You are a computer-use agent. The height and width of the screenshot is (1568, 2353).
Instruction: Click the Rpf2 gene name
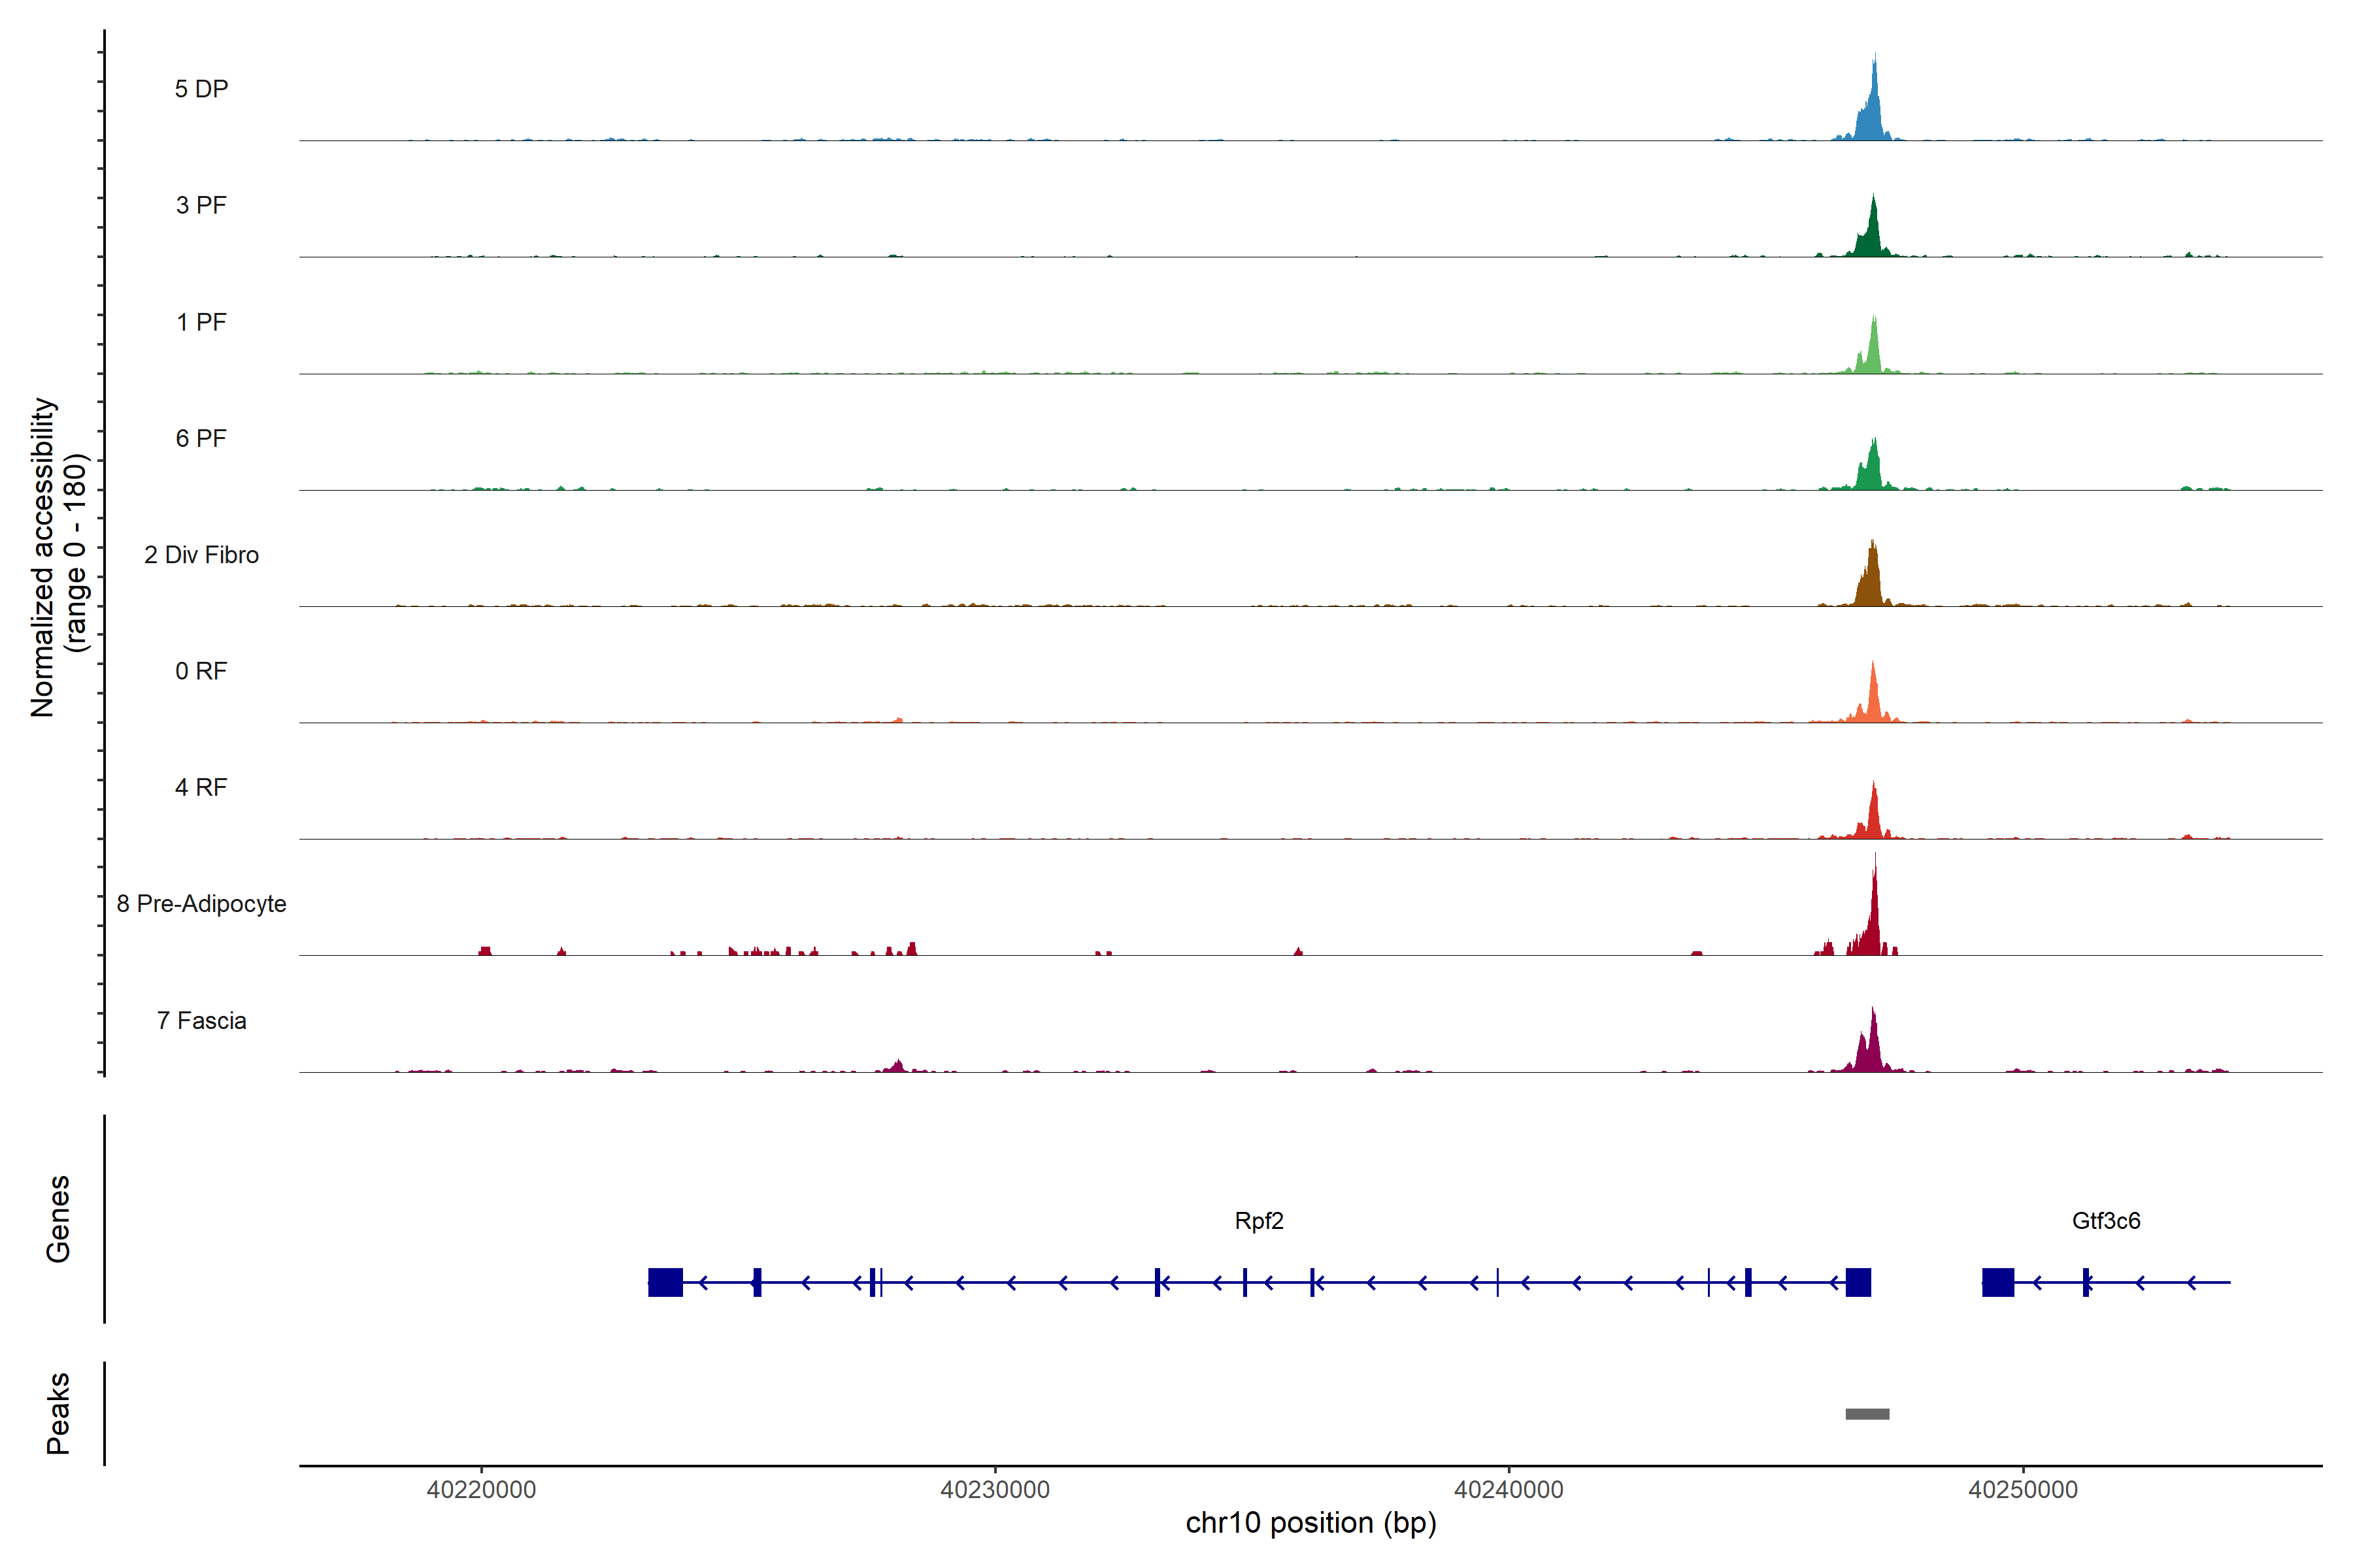(x=1259, y=1221)
